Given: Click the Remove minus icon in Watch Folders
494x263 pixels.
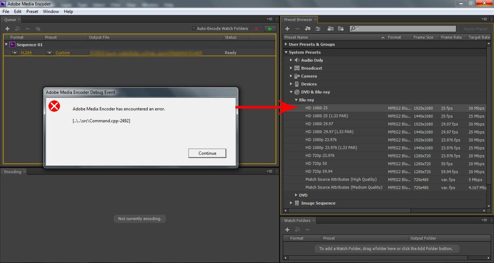Looking at the screenshot, I should [307, 230].
